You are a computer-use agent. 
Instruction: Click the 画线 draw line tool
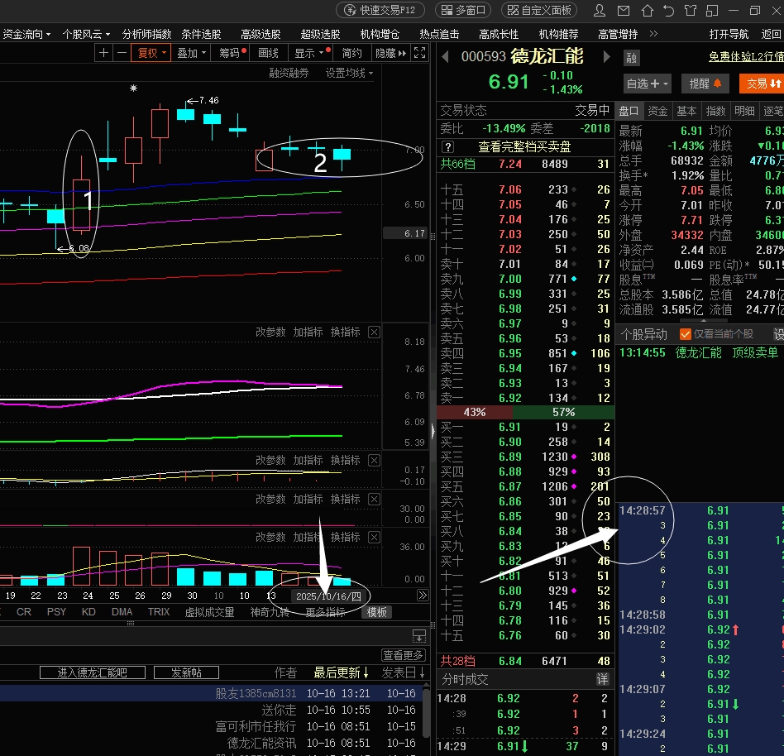pos(268,53)
